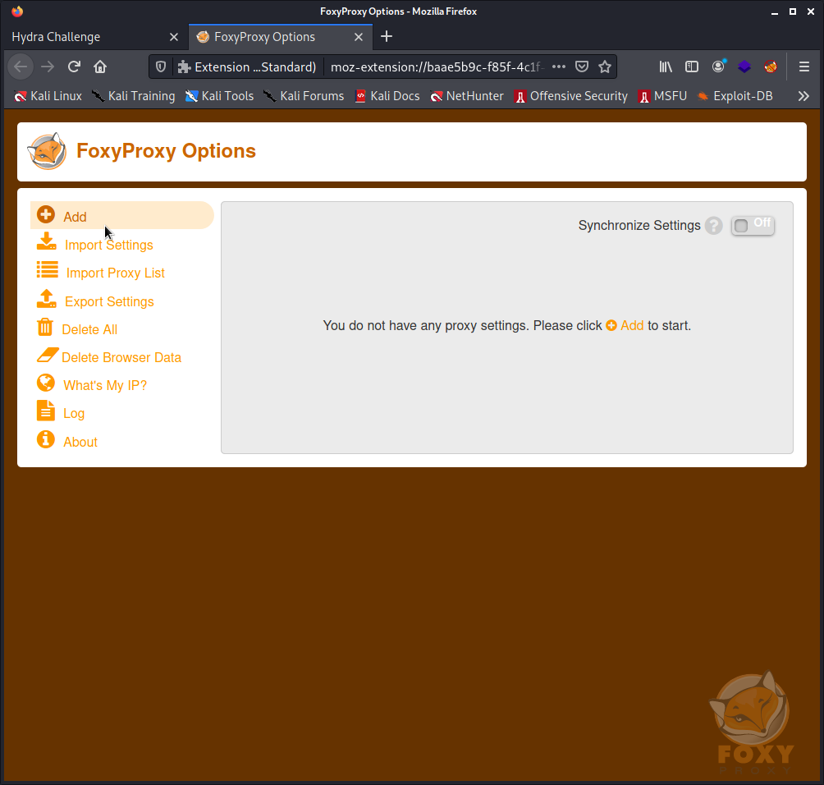Click the FoxyProxy Options page heading
The height and width of the screenshot is (785, 824).
166,151
